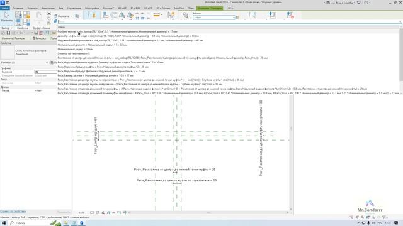The image size is (403, 226).
Task: Open the Аннотации ribbon tab
Action: pyautogui.click(x=48, y=8)
